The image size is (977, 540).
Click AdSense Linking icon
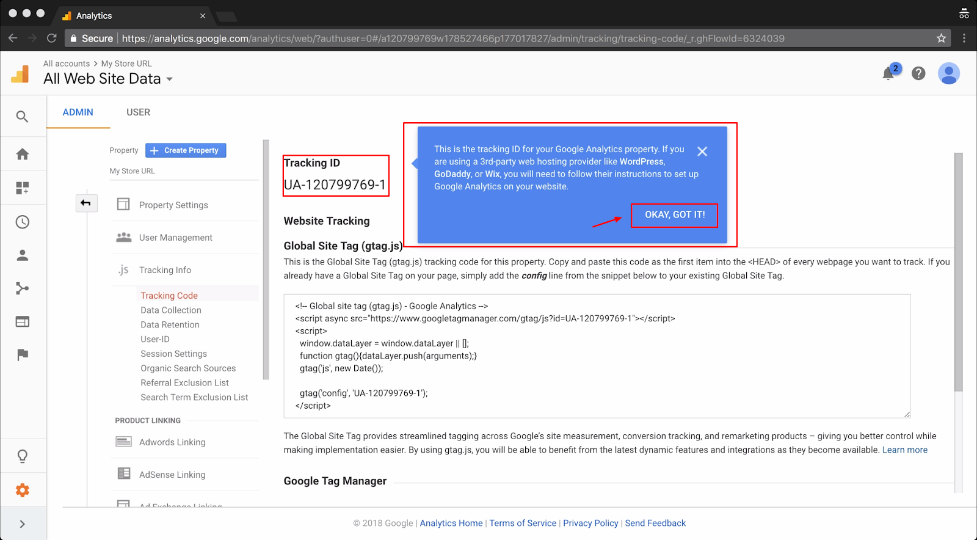(x=124, y=473)
